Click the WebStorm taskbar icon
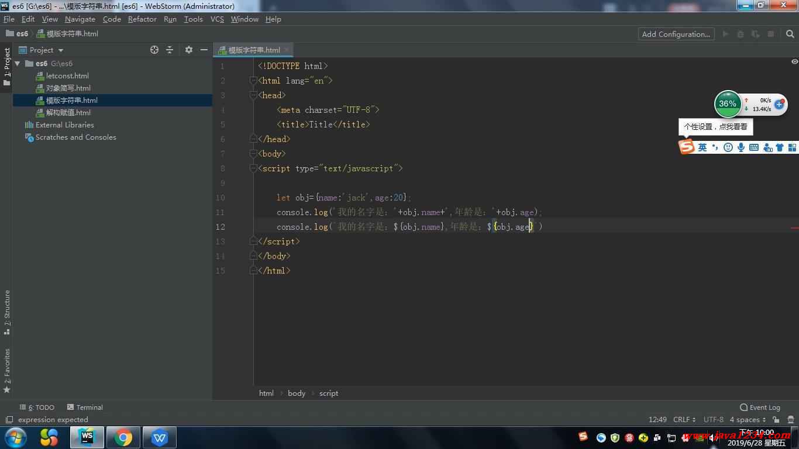The height and width of the screenshot is (449, 799). [87, 437]
